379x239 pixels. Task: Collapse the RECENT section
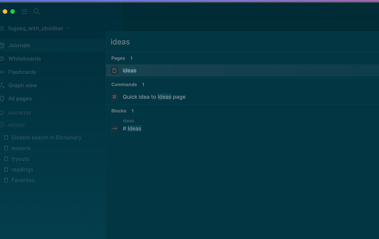point(17,125)
